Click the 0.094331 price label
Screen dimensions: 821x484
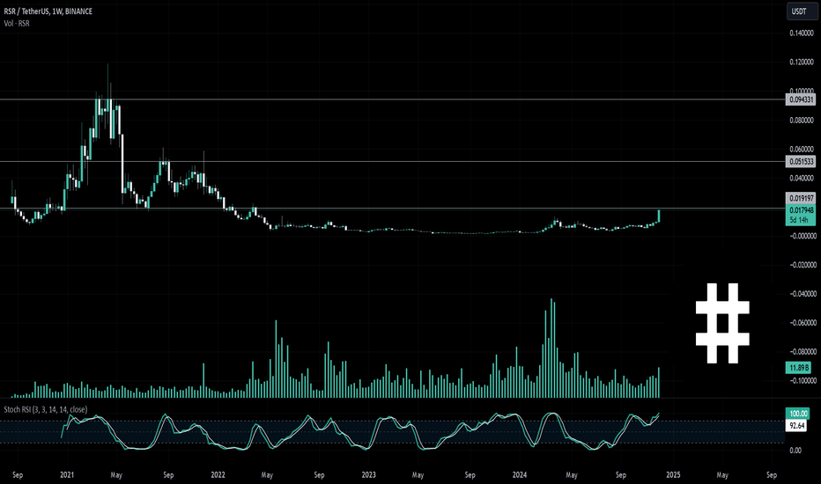801,99
